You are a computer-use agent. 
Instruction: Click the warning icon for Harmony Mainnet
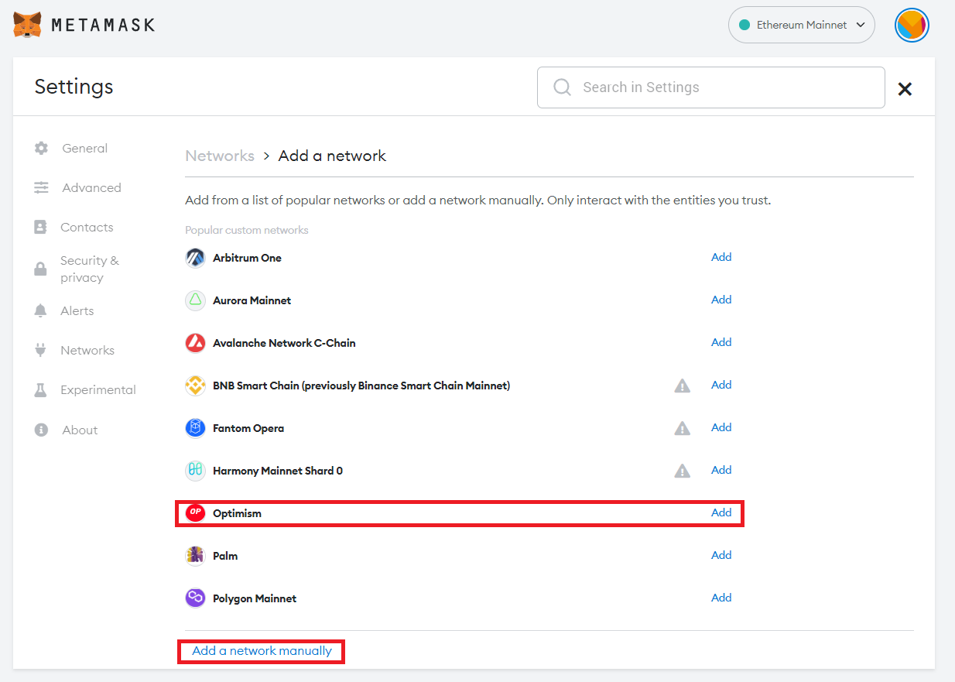coord(682,471)
